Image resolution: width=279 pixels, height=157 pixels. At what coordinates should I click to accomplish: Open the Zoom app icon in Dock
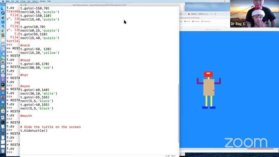pyautogui.click(x=3, y=102)
